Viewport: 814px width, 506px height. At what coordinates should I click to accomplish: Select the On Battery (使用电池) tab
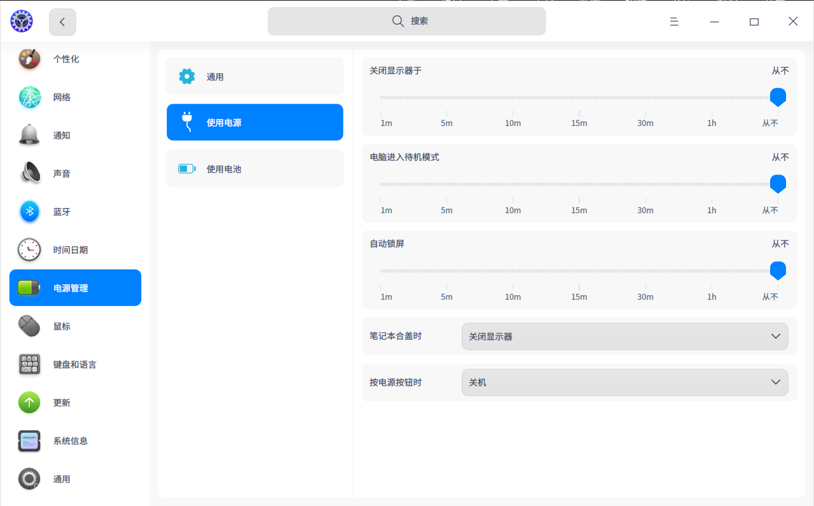[x=255, y=169]
